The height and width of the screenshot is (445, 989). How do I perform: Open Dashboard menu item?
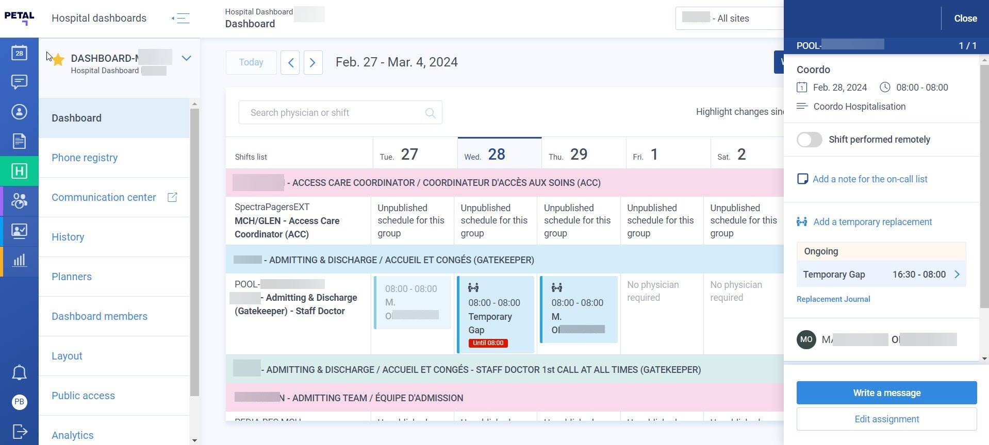point(114,118)
